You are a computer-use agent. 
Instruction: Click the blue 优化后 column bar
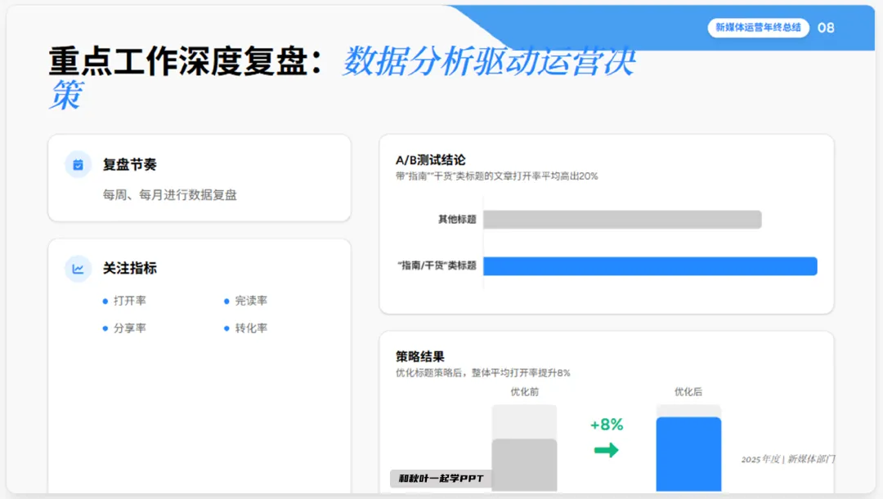(688, 454)
